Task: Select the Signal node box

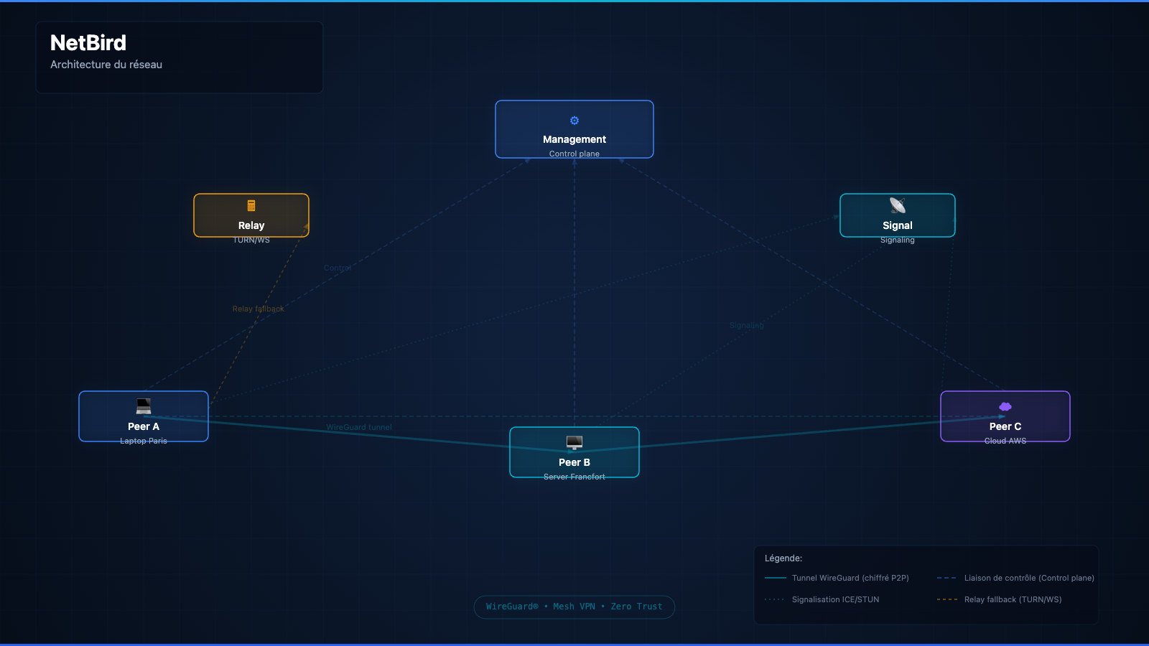Action: (898, 215)
